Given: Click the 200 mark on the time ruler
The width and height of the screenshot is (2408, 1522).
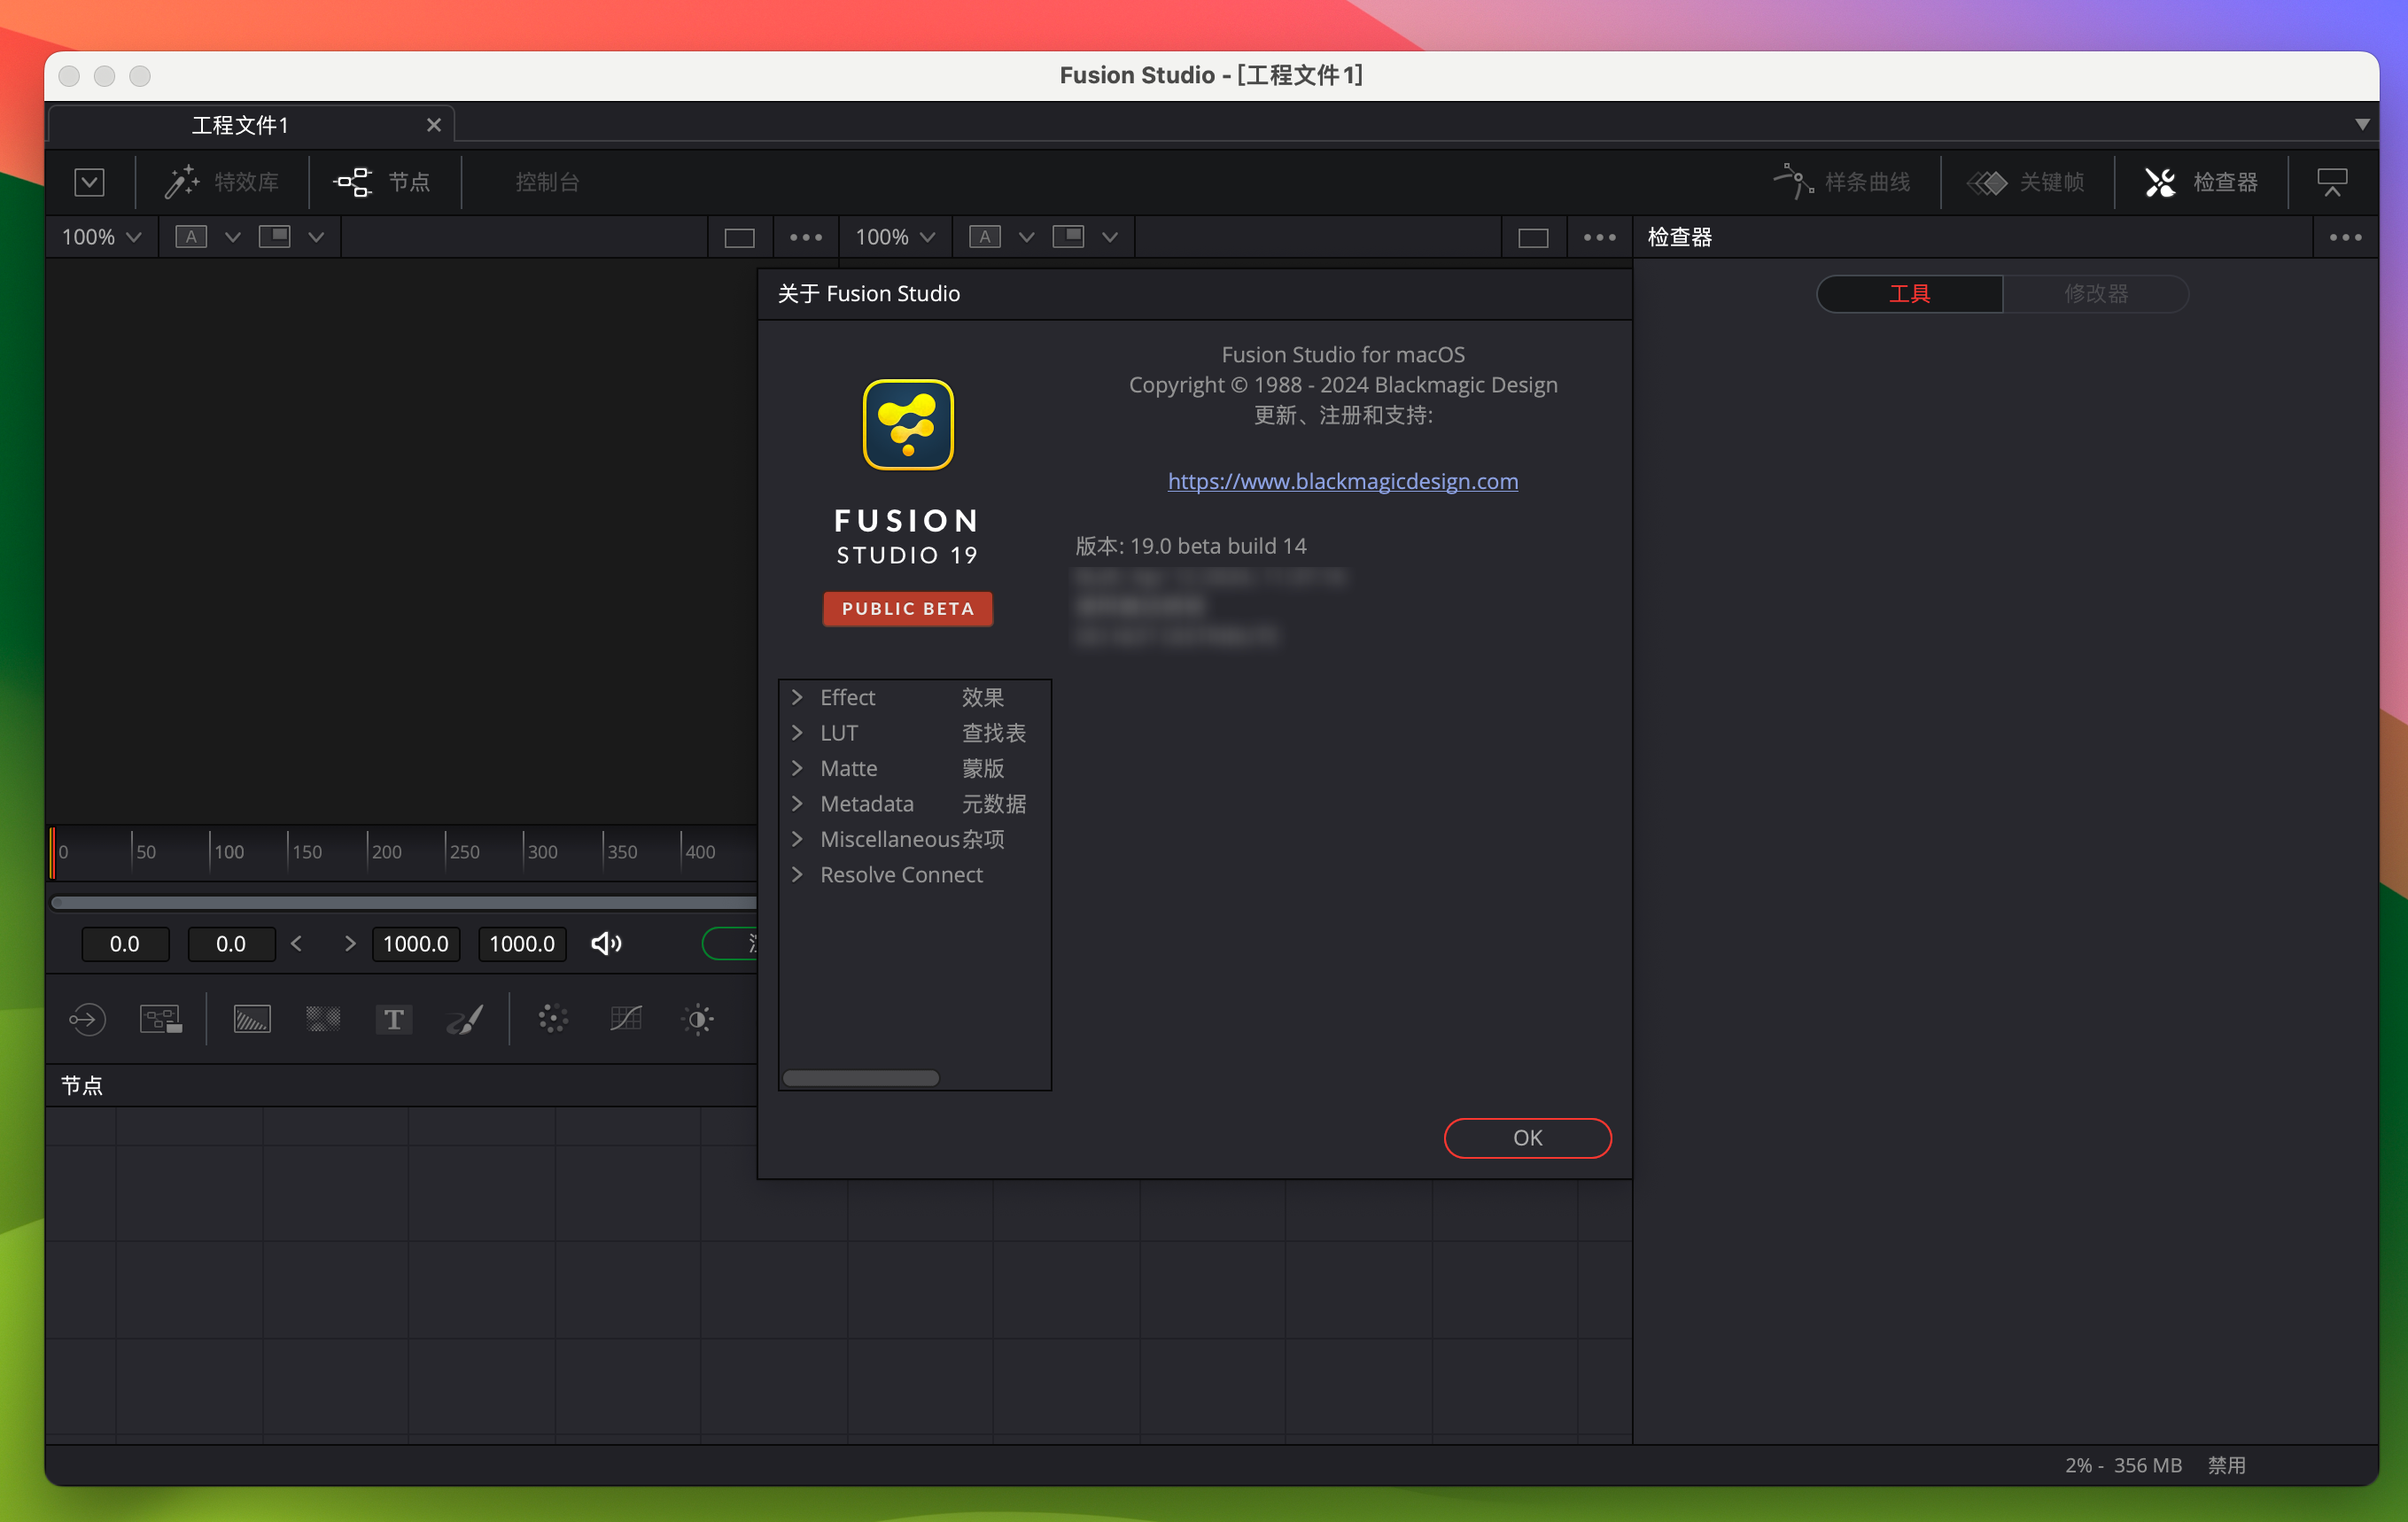Looking at the screenshot, I should point(386,852).
